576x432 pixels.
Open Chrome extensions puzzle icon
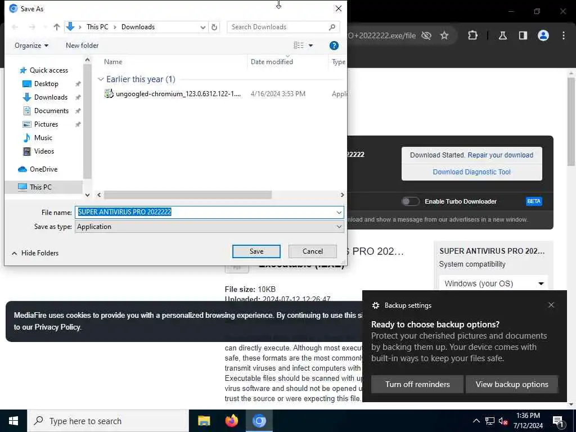click(472, 35)
